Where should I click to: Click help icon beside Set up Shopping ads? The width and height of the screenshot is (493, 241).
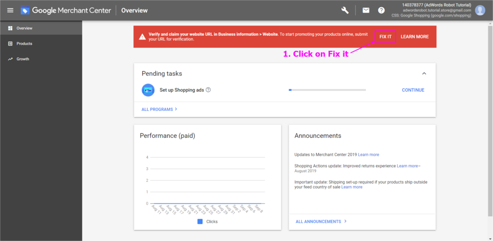208,90
